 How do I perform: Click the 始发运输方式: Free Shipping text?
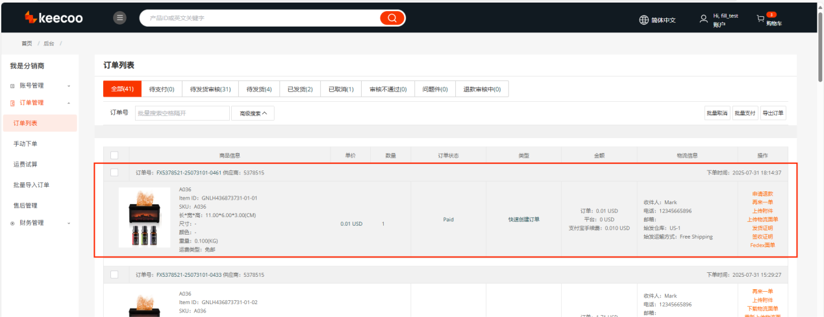pos(678,237)
